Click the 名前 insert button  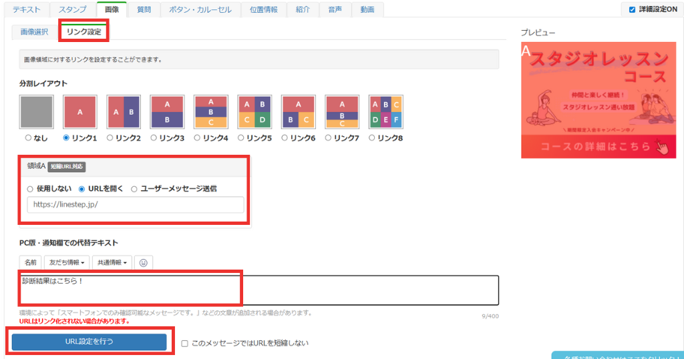pos(31,263)
